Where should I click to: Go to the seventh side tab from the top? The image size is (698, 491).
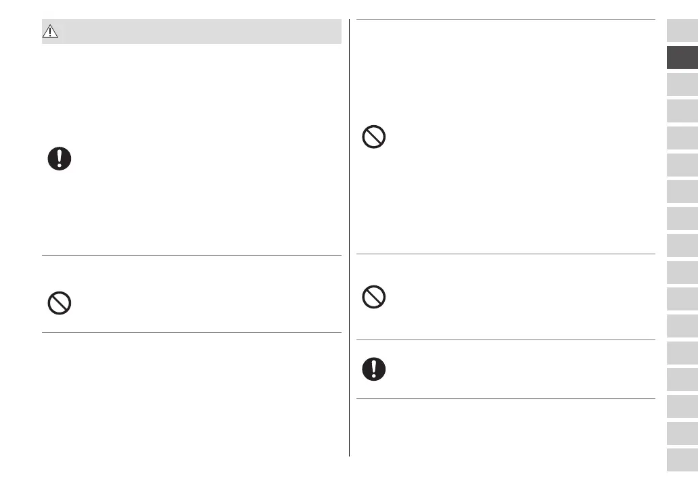pos(682,191)
